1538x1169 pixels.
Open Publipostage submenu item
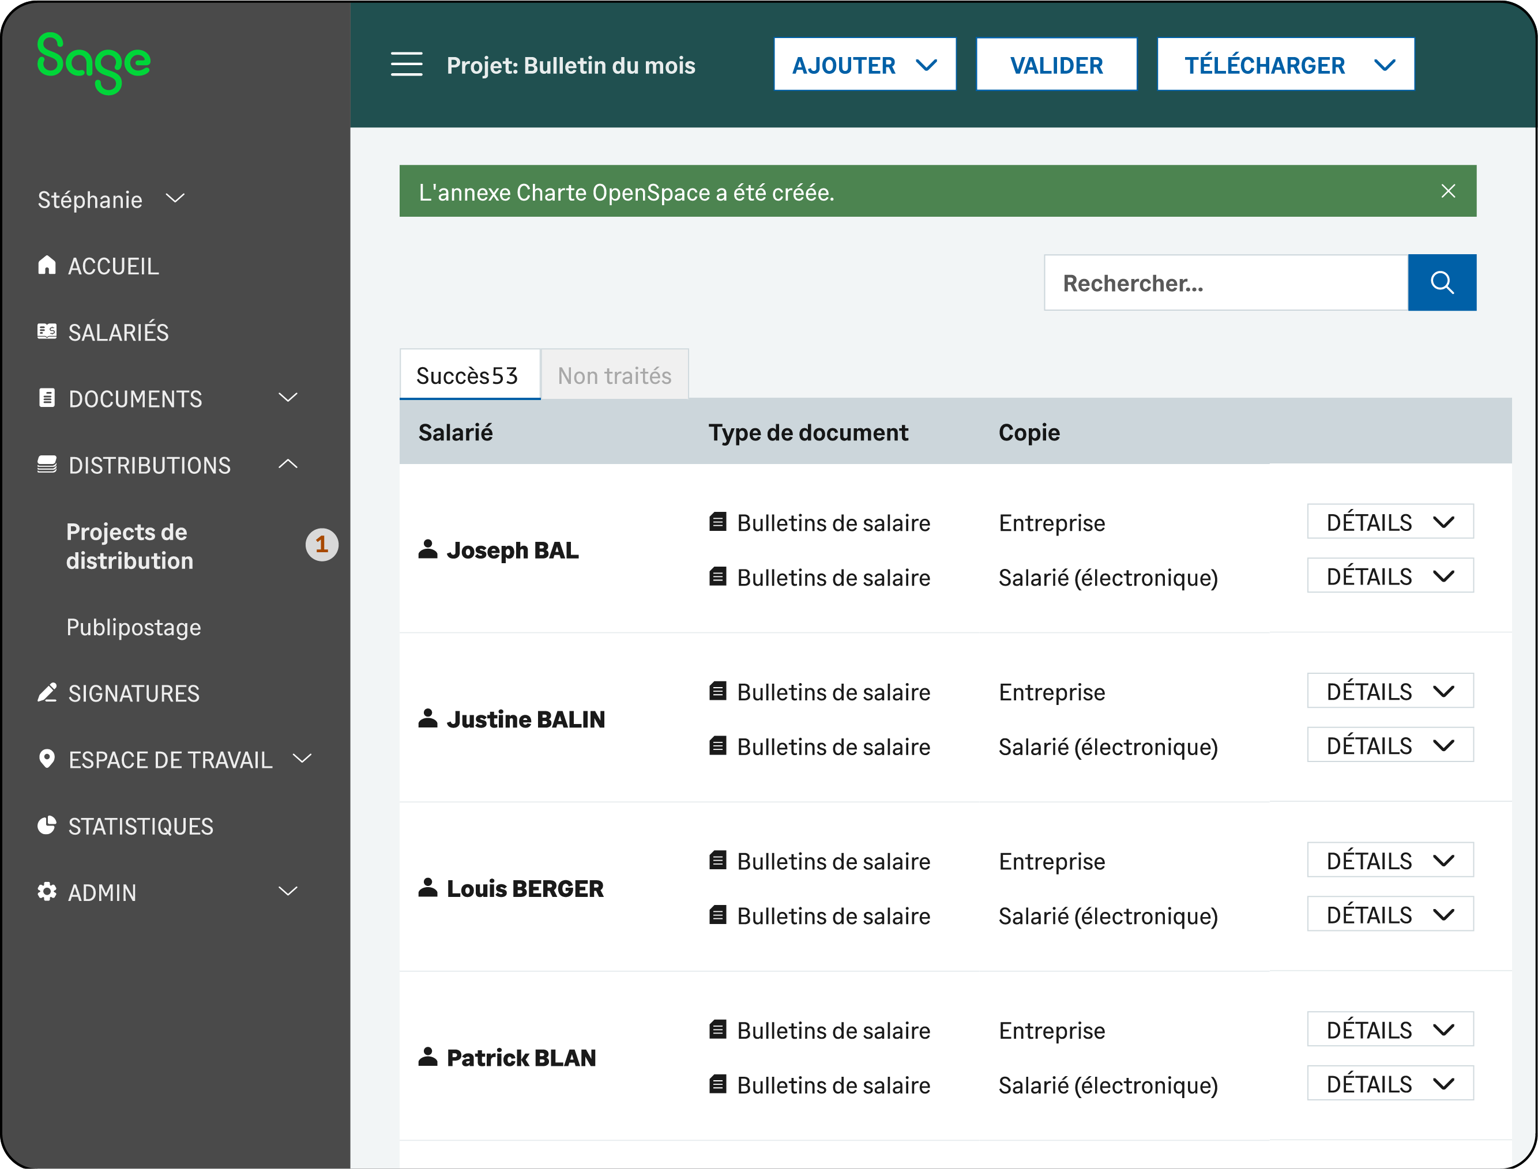(x=134, y=627)
